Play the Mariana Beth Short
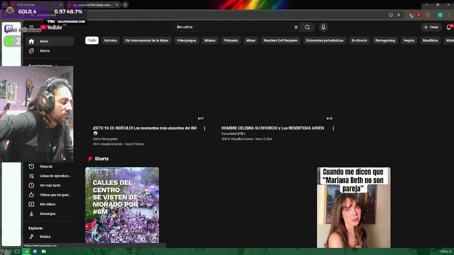The width and height of the screenshot is (454, 255). coord(354,208)
